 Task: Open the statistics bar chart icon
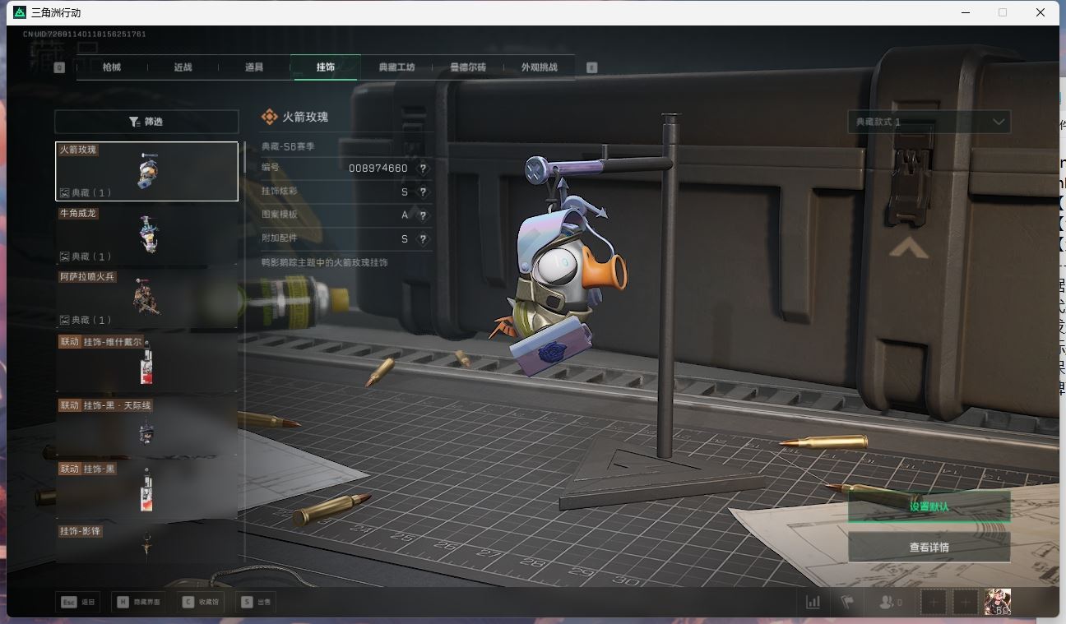pyautogui.click(x=813, y=602)
